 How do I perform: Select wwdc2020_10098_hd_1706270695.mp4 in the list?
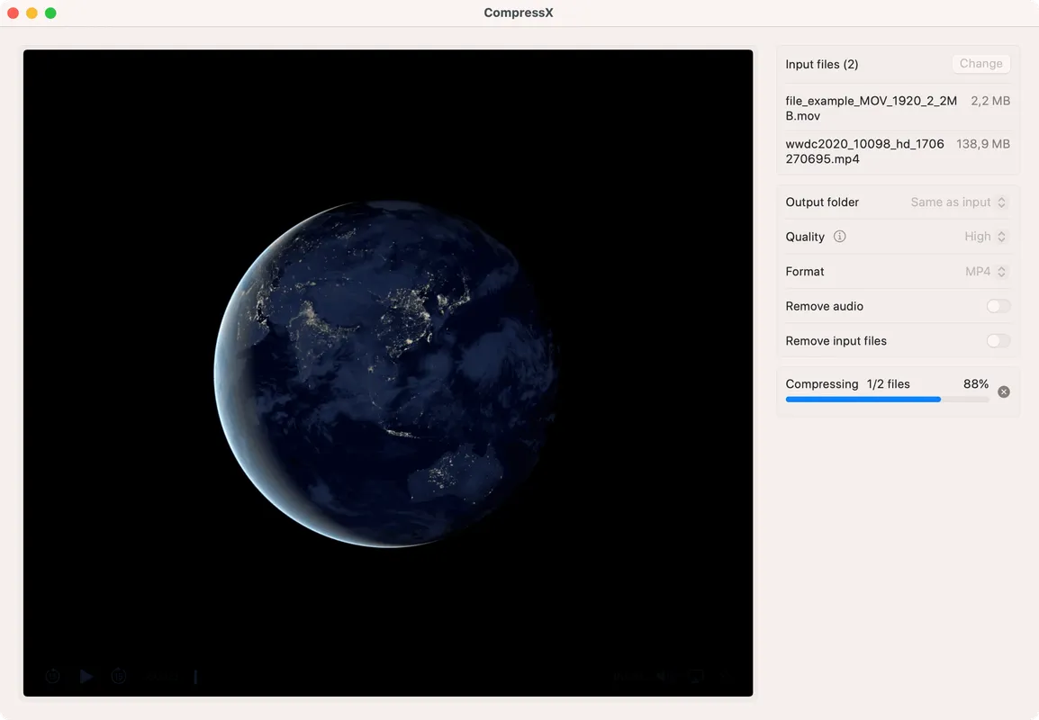pos(865,151)
